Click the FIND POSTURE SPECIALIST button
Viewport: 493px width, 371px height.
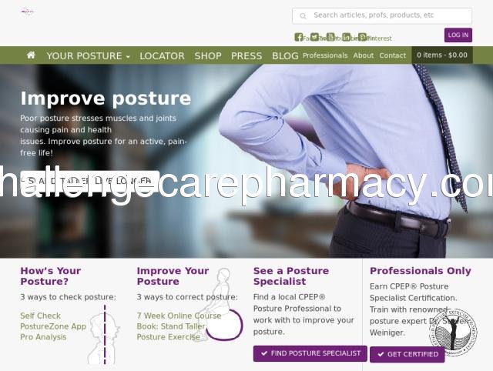click(310, 353)
